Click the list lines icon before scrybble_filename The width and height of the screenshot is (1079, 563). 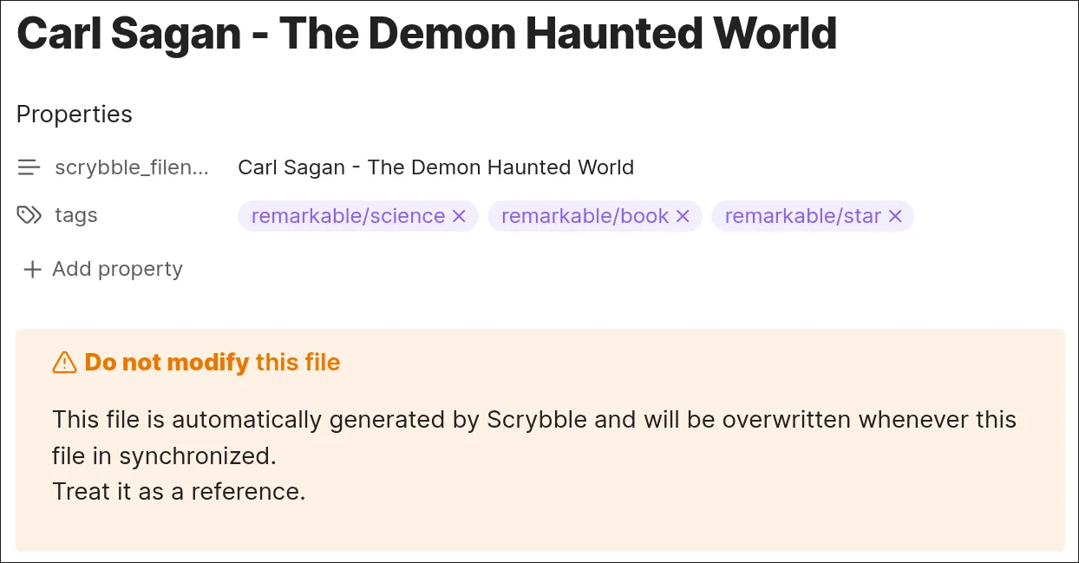(x=29, y=167)
